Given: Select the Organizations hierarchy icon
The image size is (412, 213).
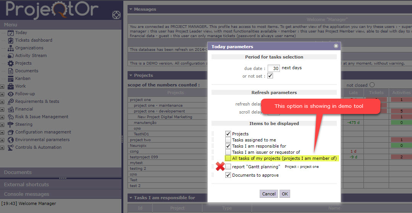Looking at the screenshot, I should click(x=11, y=48).
